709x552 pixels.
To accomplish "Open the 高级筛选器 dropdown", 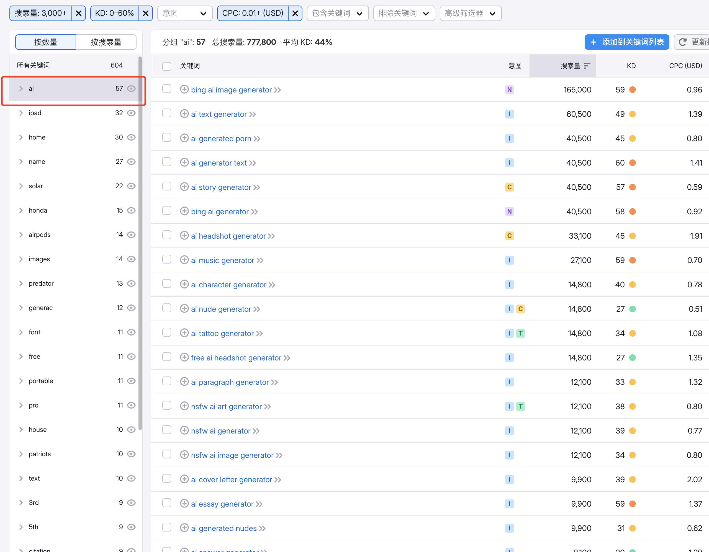I will [x=470, y=13].
